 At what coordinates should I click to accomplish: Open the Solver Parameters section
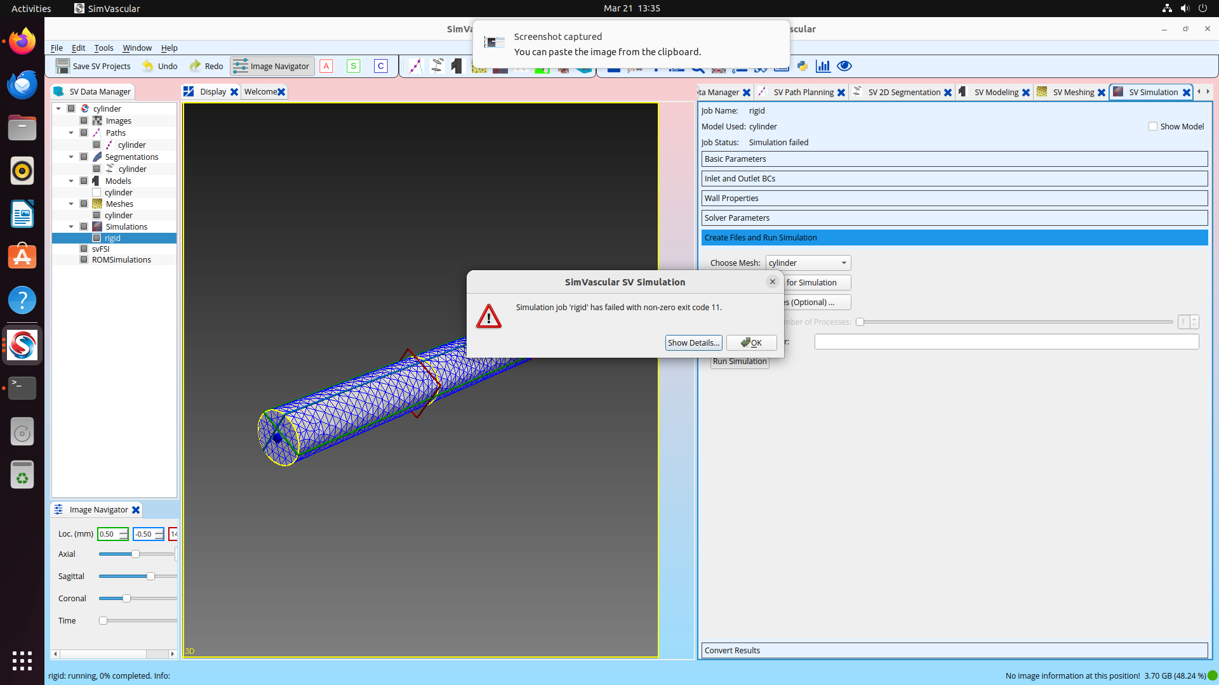point(954,218)
